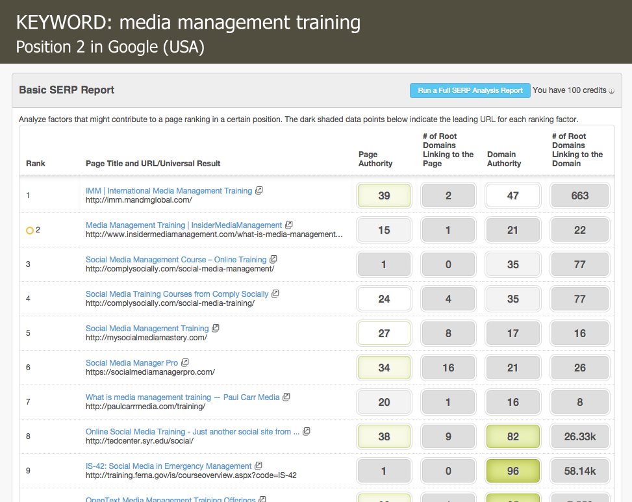632x502 pixels.
Task: Select Page Authority value 15 in rank 2
Action: coord(384,230)
